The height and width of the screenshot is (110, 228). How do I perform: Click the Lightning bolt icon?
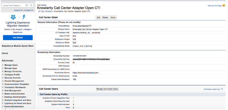click(24, 17)
